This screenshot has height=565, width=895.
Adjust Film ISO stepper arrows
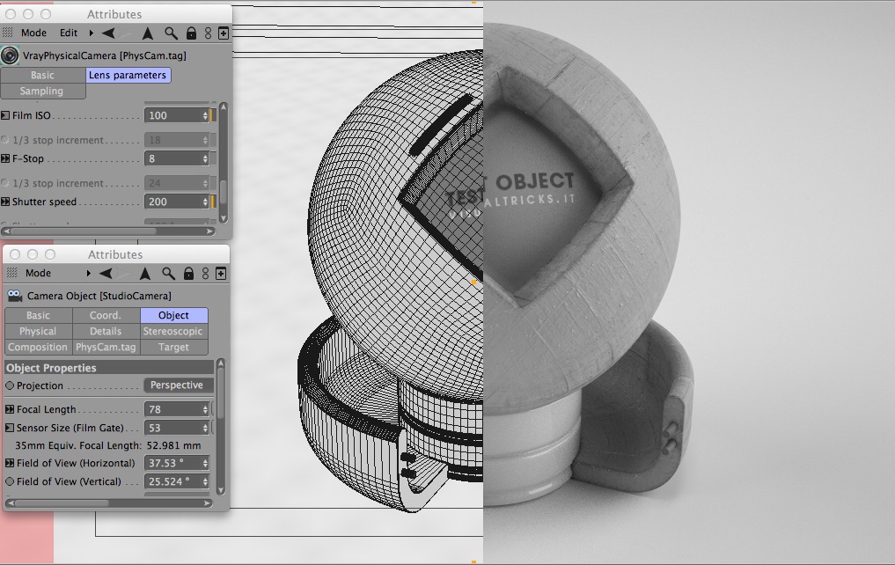[x=205, y=115]
